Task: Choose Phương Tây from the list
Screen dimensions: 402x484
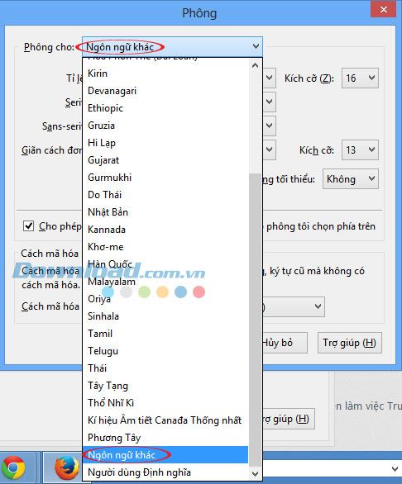Action: click(x=165, y=438)
